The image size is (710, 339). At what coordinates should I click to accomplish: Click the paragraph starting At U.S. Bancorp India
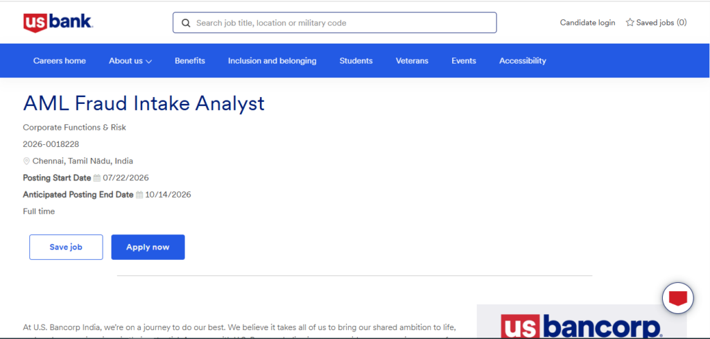[x=239, y=331]
